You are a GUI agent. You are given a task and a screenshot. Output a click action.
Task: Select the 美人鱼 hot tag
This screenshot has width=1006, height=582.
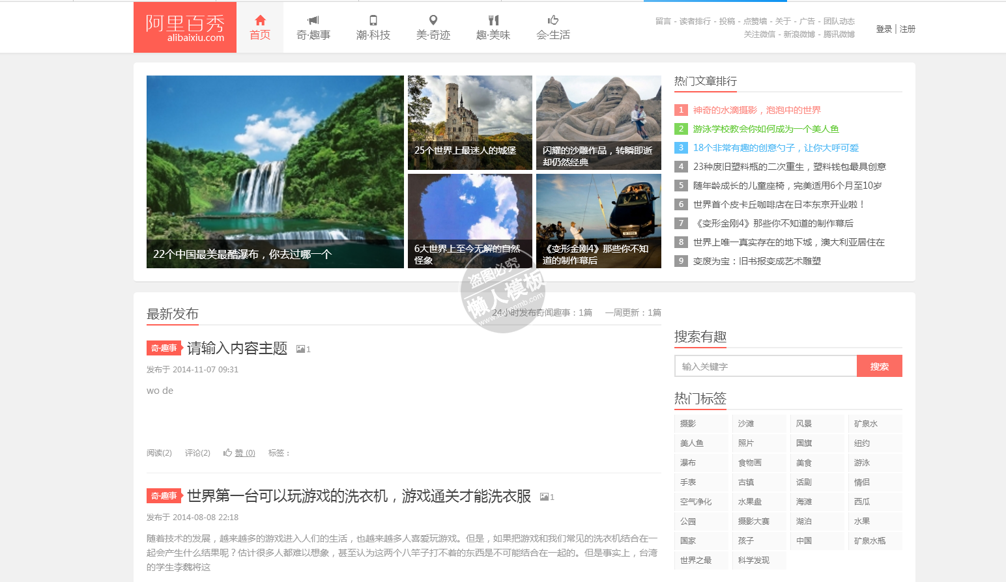(702, 443)
